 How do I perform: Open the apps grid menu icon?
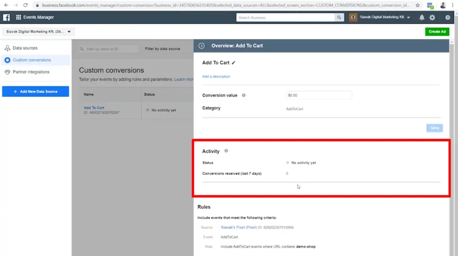point(18,17)
